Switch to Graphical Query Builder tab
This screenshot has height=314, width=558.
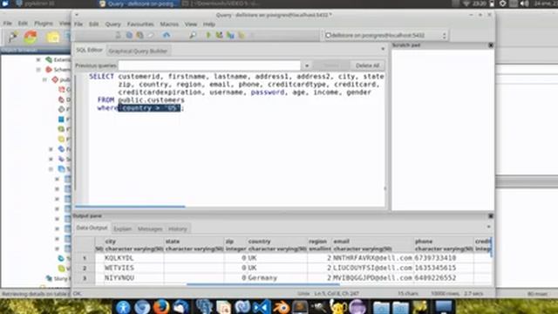tap(138, 51)
